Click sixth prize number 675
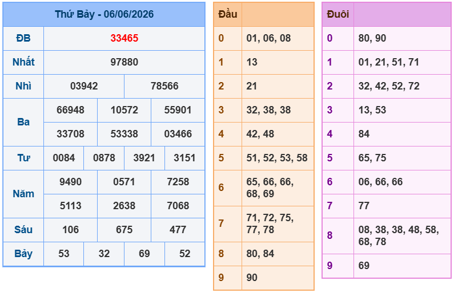The height and width of the screenshot is (297, 454). click(x=124, y=230)
